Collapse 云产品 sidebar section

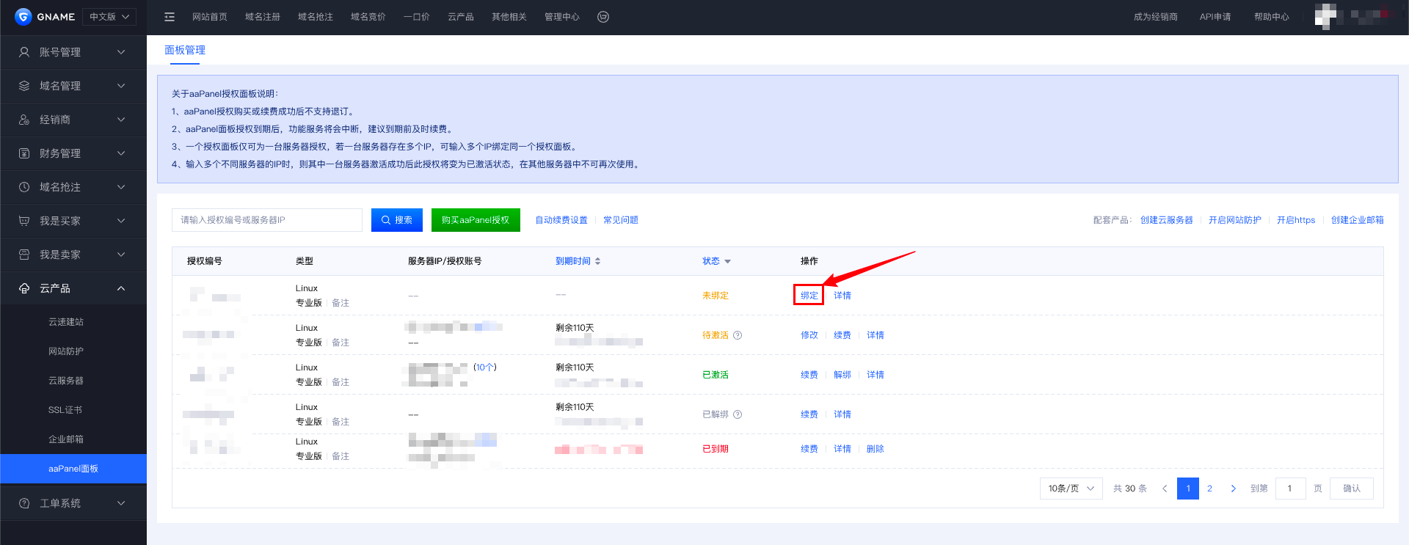(73, 288)
